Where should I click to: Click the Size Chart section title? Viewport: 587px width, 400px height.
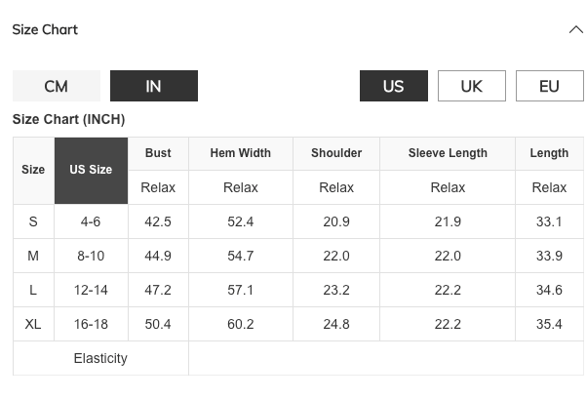[x=45, y=30]
